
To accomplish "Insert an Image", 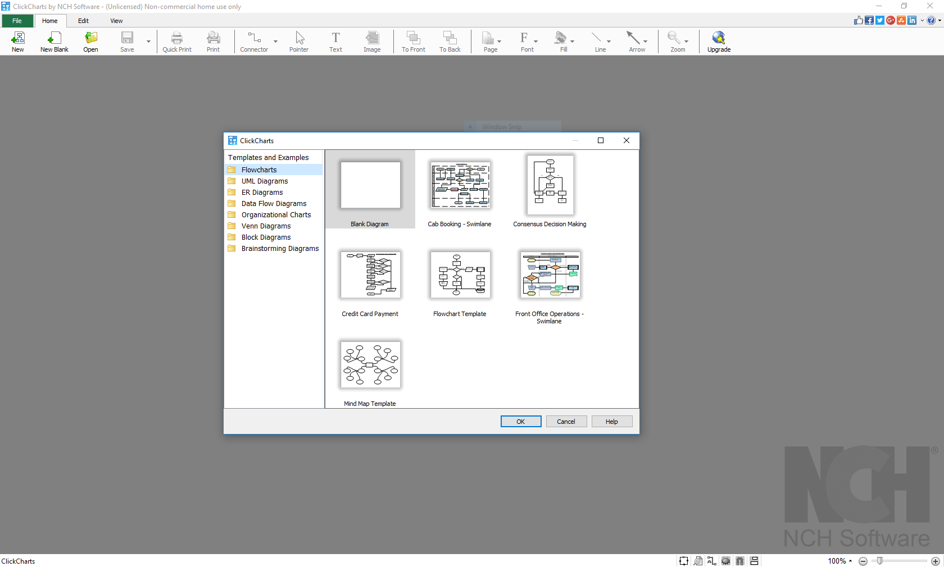I will (x=372, y=41).
